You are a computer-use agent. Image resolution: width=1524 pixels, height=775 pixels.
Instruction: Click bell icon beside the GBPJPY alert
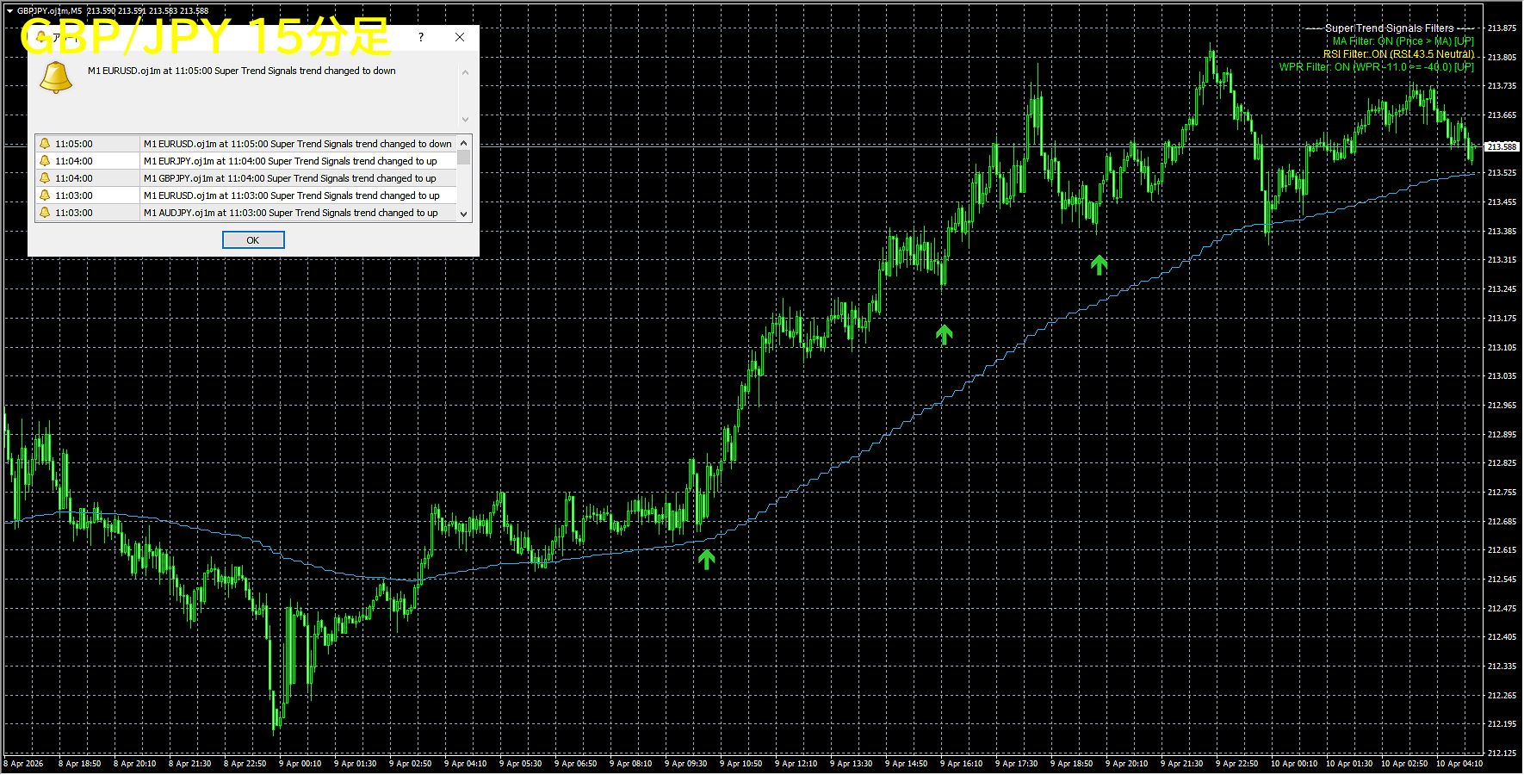45,178
